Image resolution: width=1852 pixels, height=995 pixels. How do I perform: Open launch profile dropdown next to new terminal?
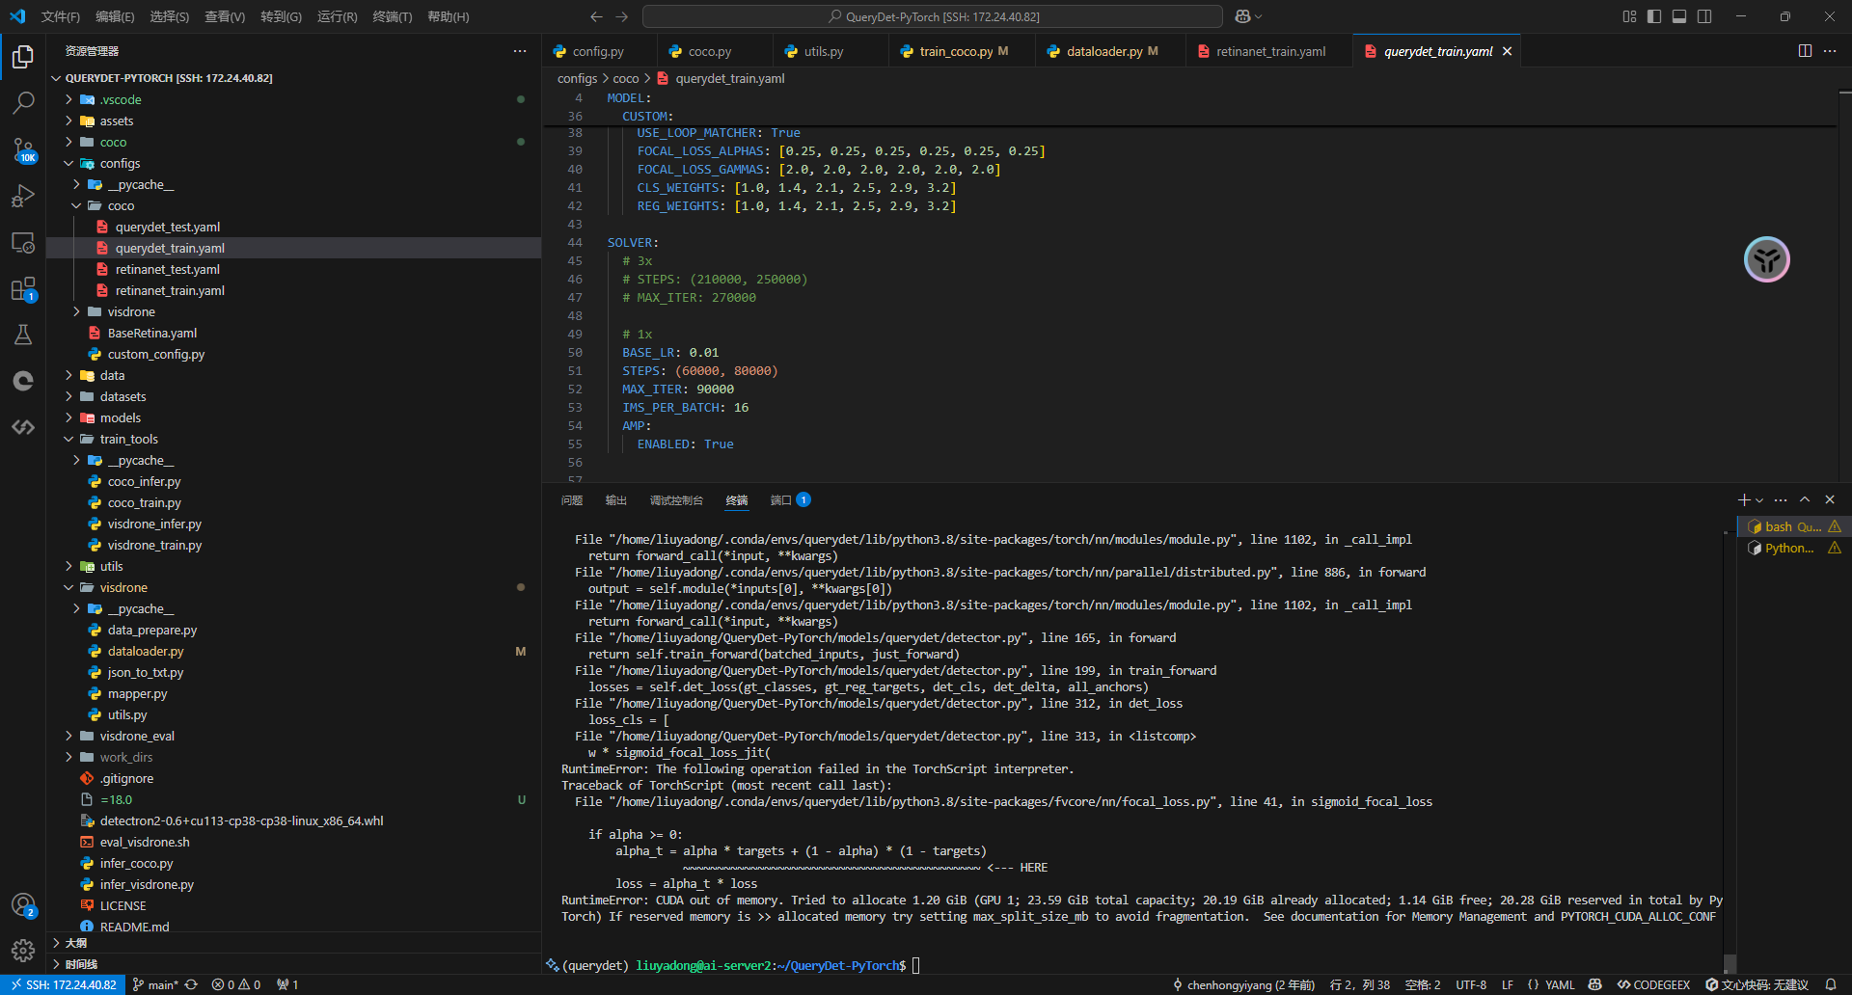tap(1759, 499)
